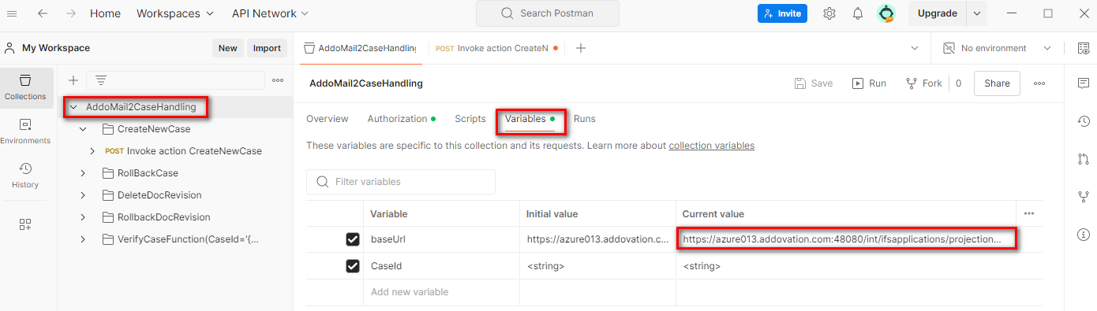The width and height of the screenshot is (1097, 311).
Task: Open the Collections sidebar panel
Action: coord(25,87)
